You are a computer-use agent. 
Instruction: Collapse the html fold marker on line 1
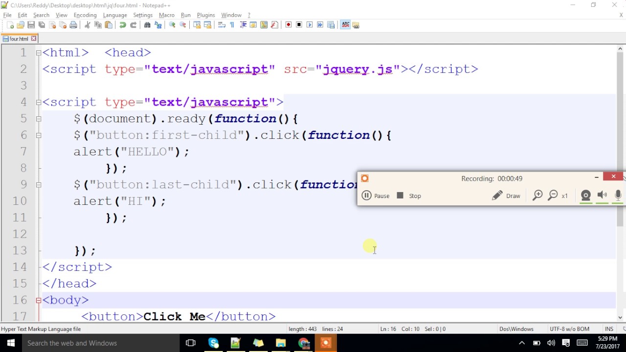[x=39, y=53]
